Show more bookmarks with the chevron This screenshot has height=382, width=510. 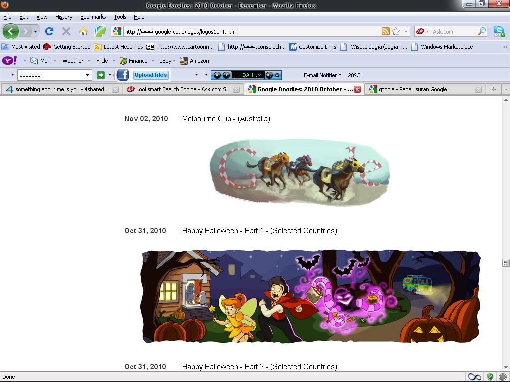point(505,47)
